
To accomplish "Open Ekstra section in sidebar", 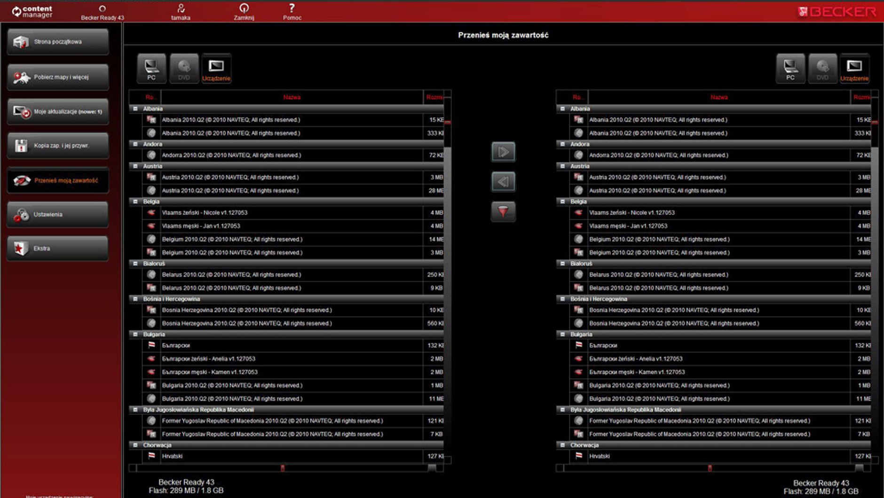I will (58, 248).
